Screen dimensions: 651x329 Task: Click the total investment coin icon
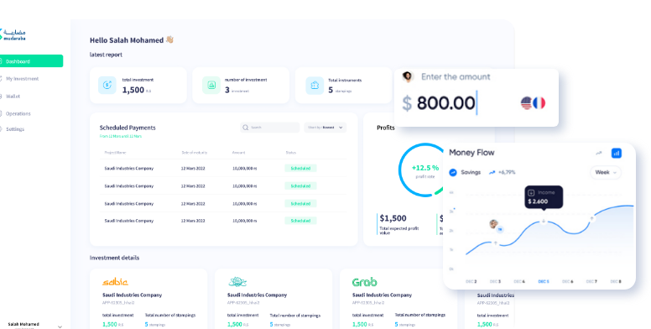pyautogui.click(x=107, y=85)
